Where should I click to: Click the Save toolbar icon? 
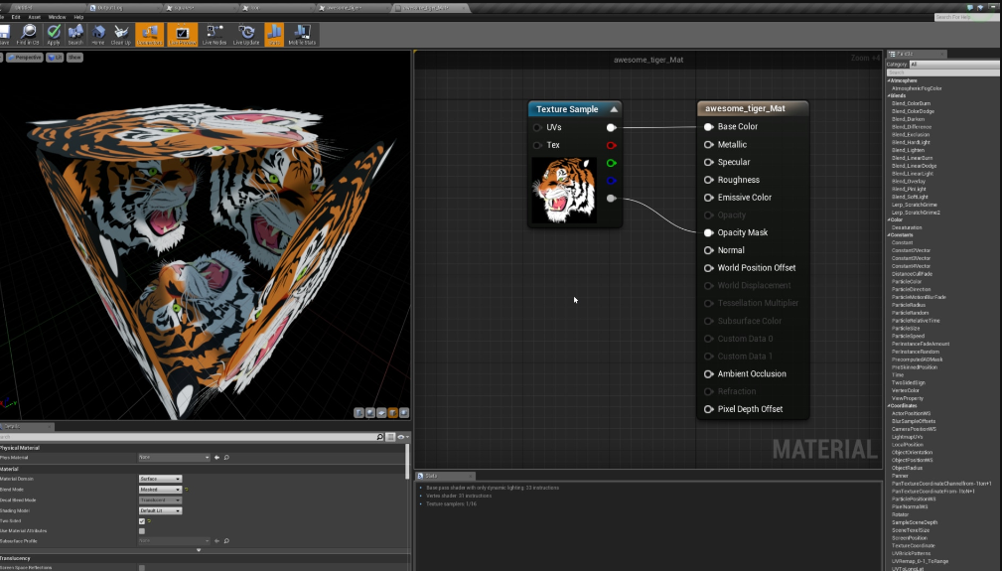pyautogui.click(x=4, y=35)
